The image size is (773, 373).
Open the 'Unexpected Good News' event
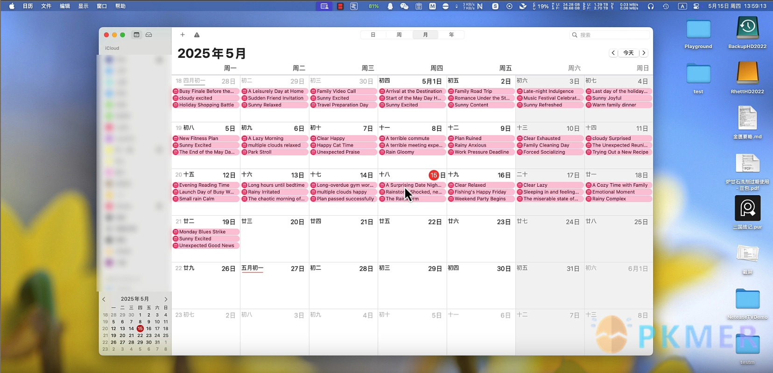pyautogui.click(x=206, y=246)
